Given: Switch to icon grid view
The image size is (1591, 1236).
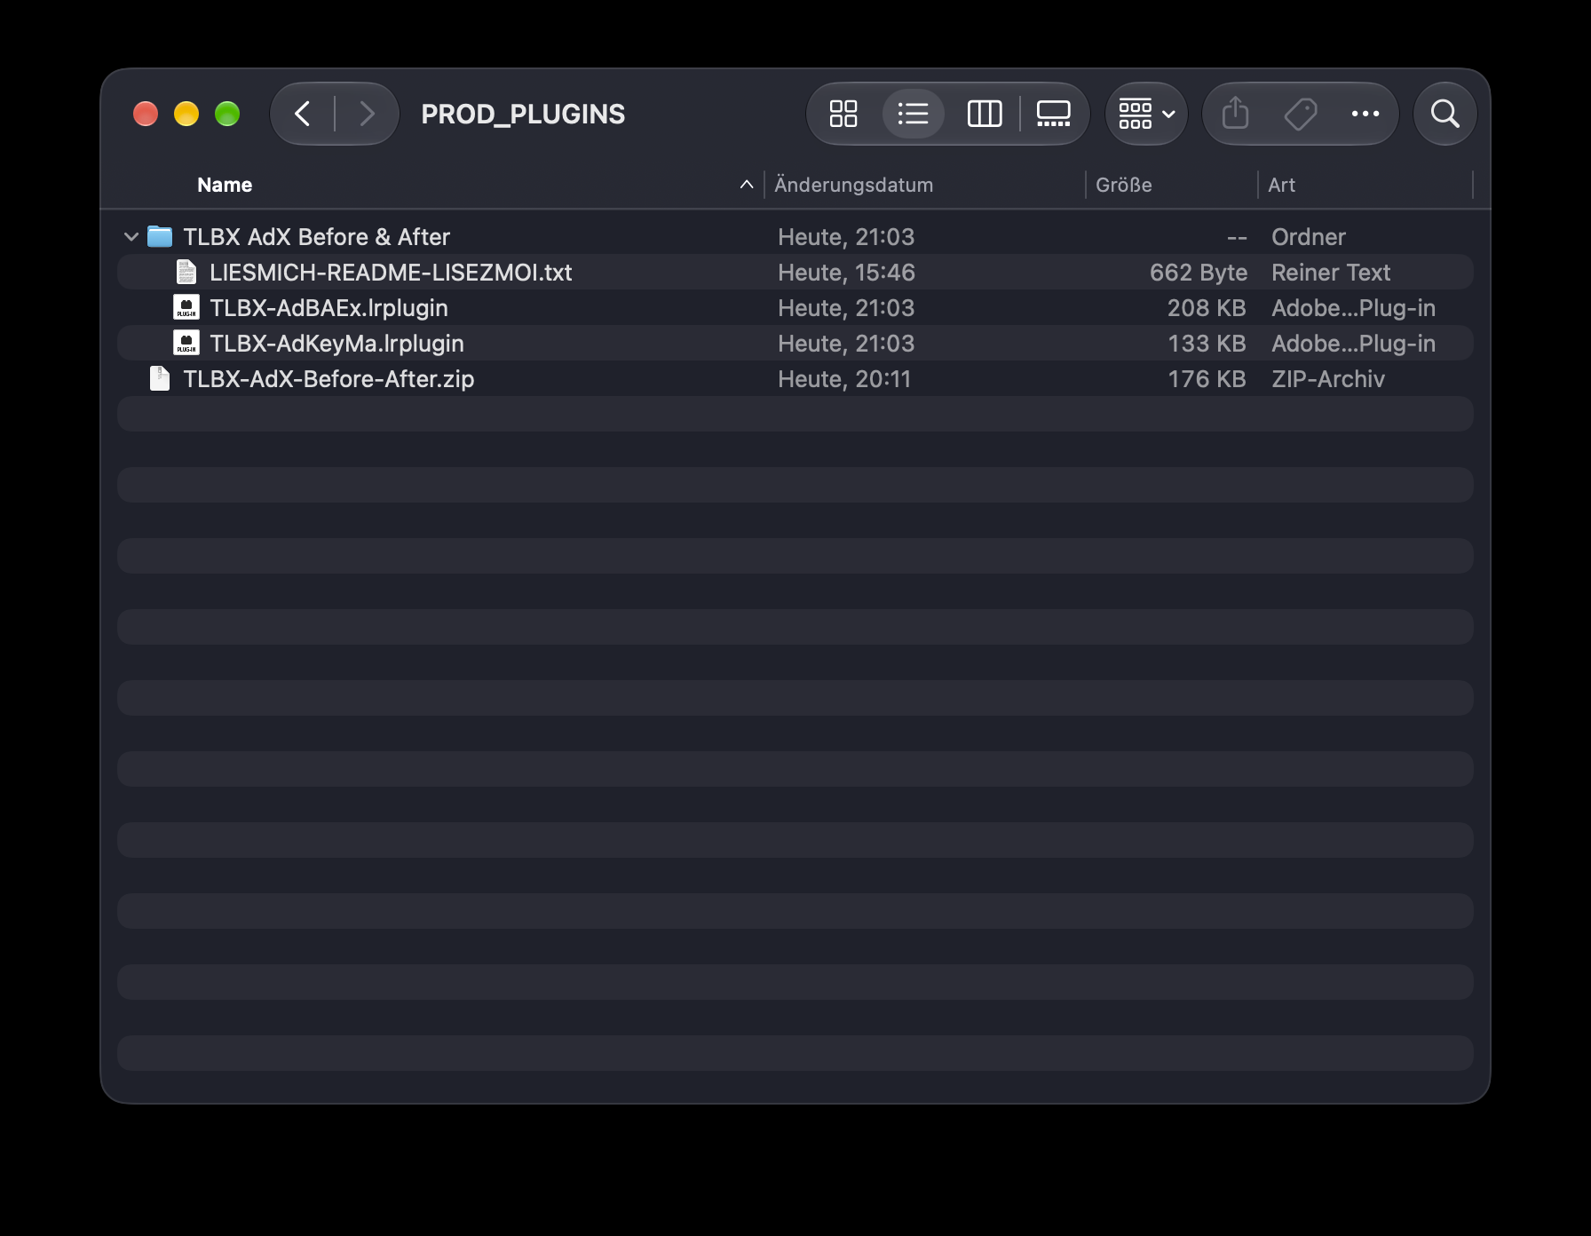Looking at the screenshot, I should 843,114.
